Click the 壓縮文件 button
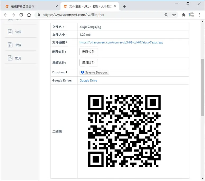Image resolution: width=205 pixels, height=181 pixels. (x=89, y=63)
